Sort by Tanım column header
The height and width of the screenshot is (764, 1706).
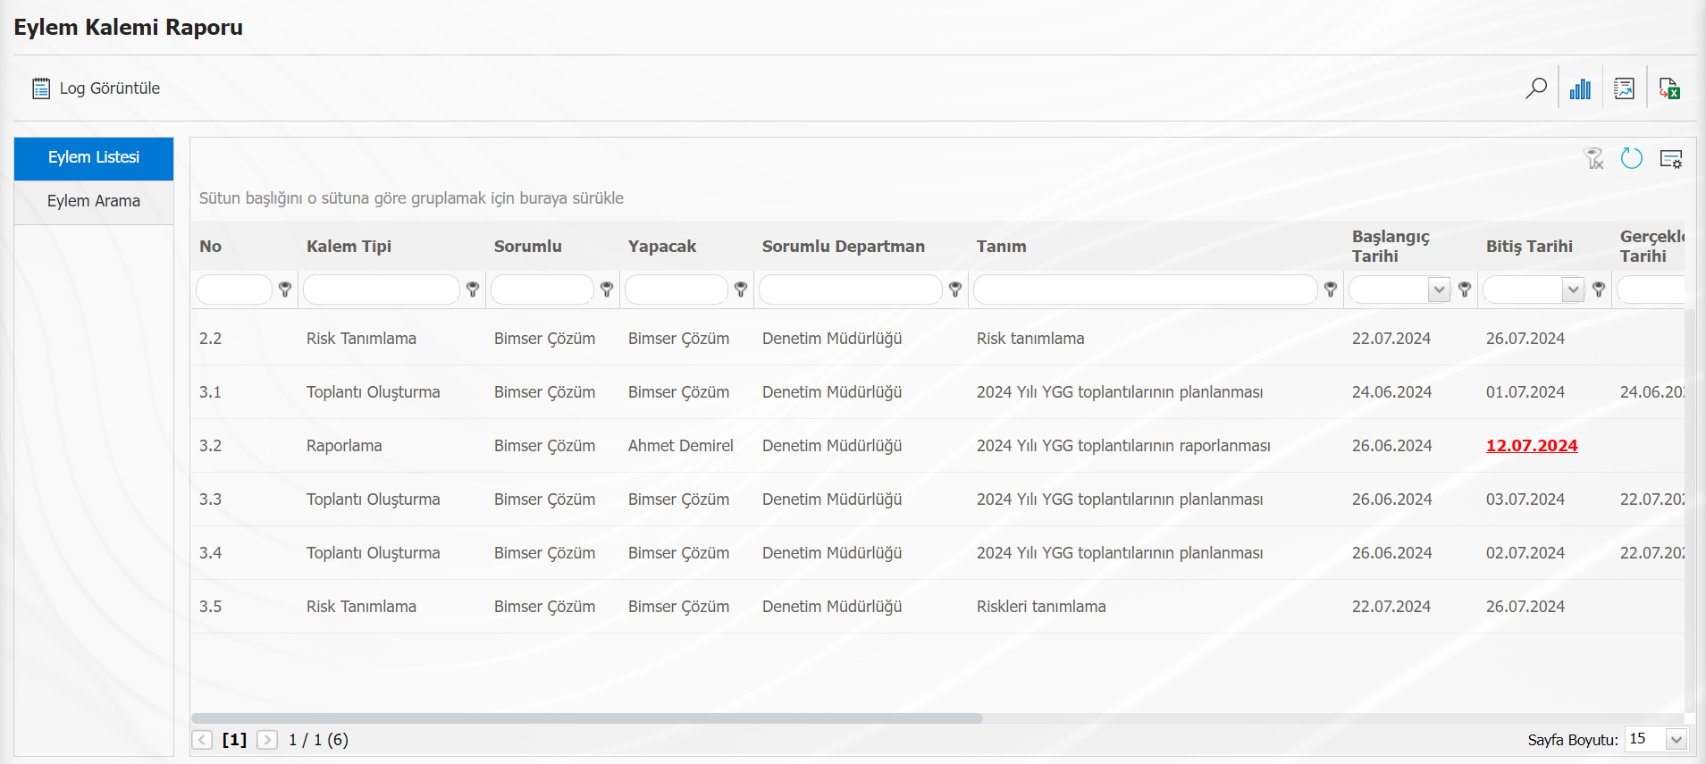[x=1002, y=247]
